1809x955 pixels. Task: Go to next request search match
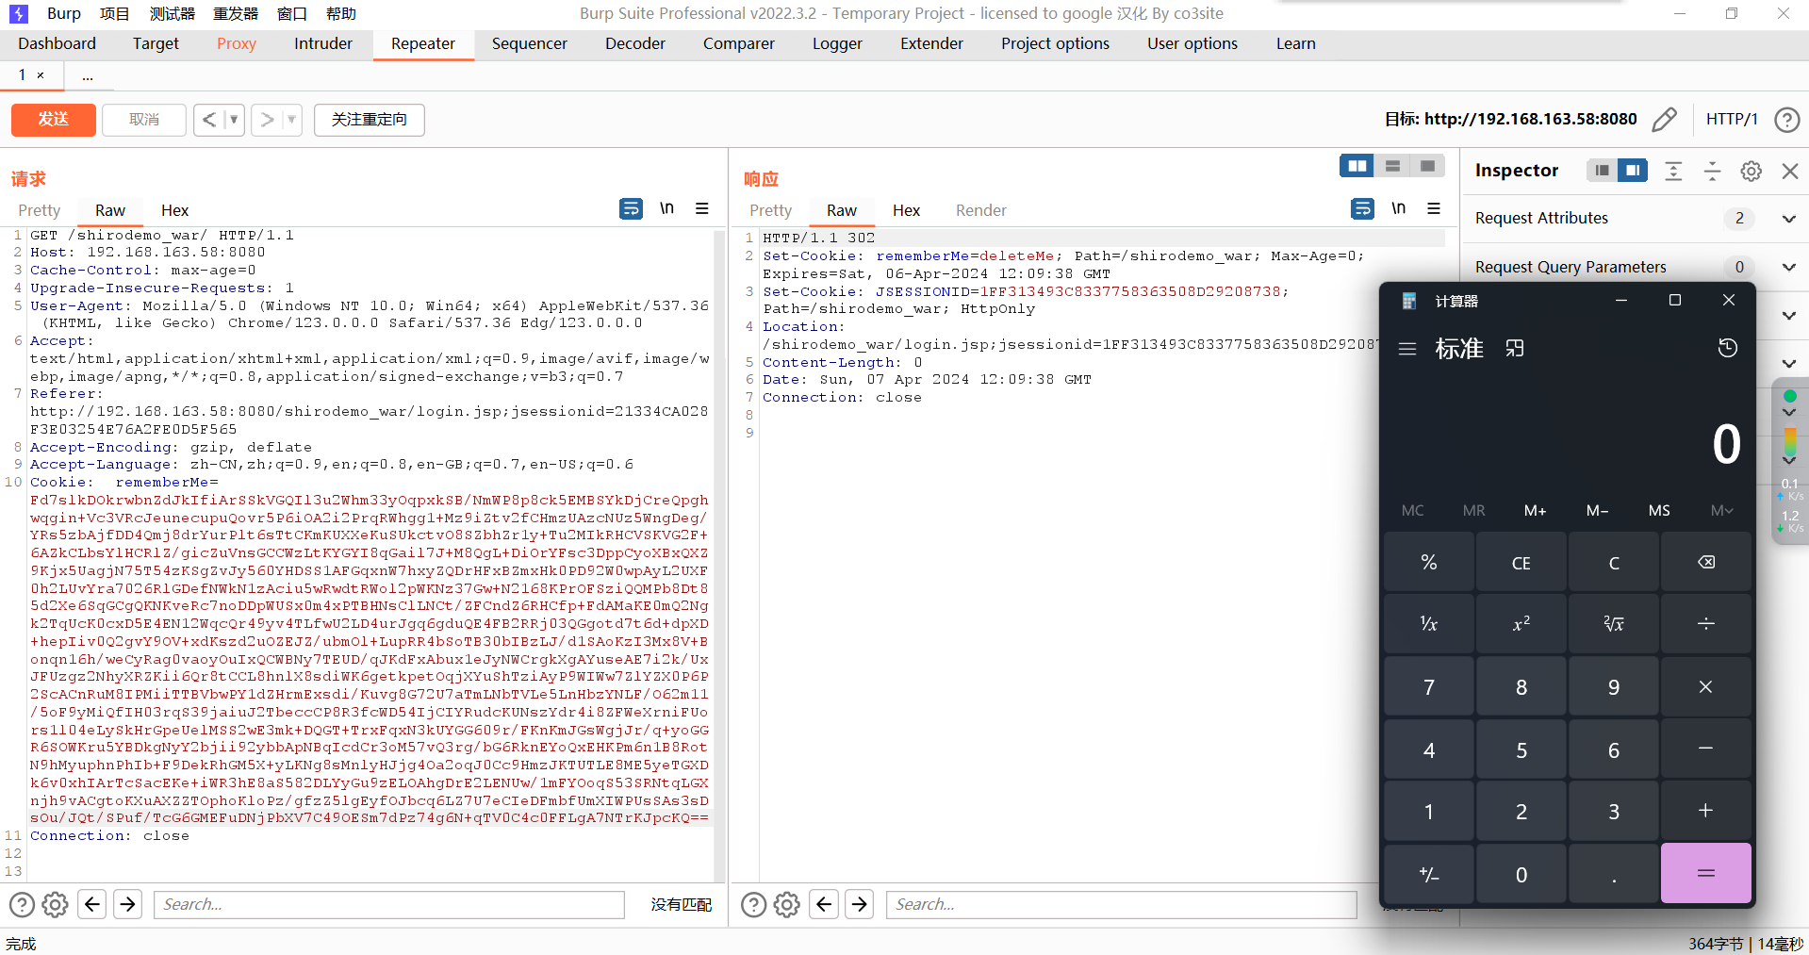pyautogui.click(x=128, y=904)
